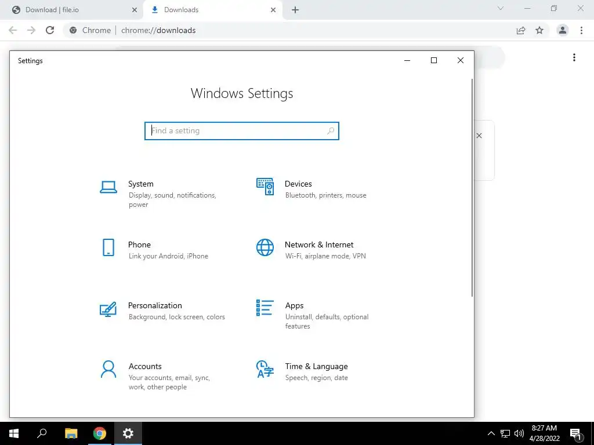Switch to the Download | file.io Chrome tab
The width and height of the screenshot is (594, 445).
click(71, 10)
